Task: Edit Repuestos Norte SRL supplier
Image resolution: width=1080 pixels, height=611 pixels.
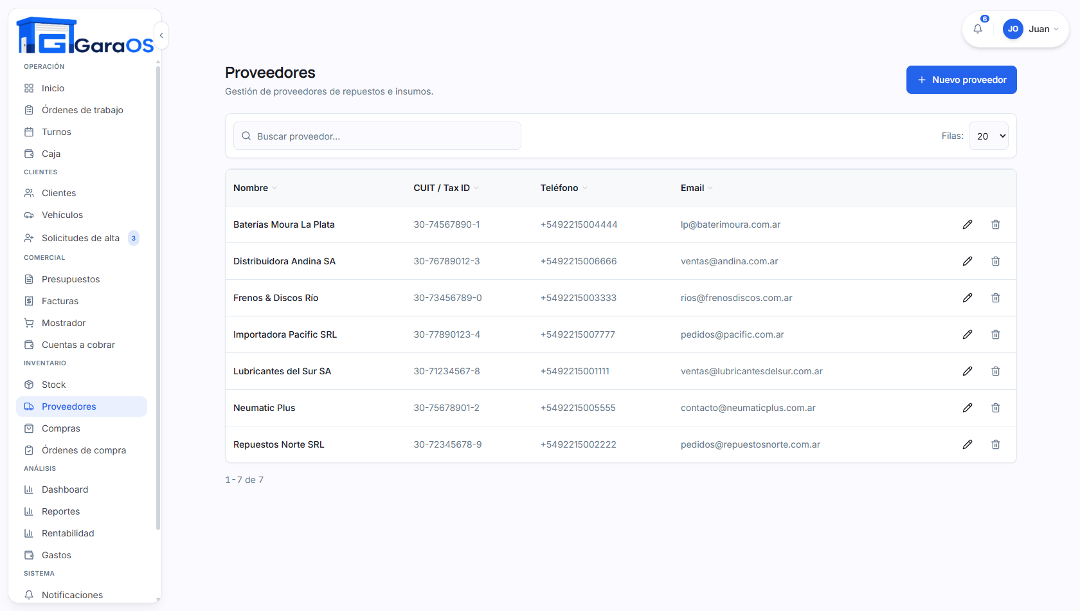Action: [968, 444]
